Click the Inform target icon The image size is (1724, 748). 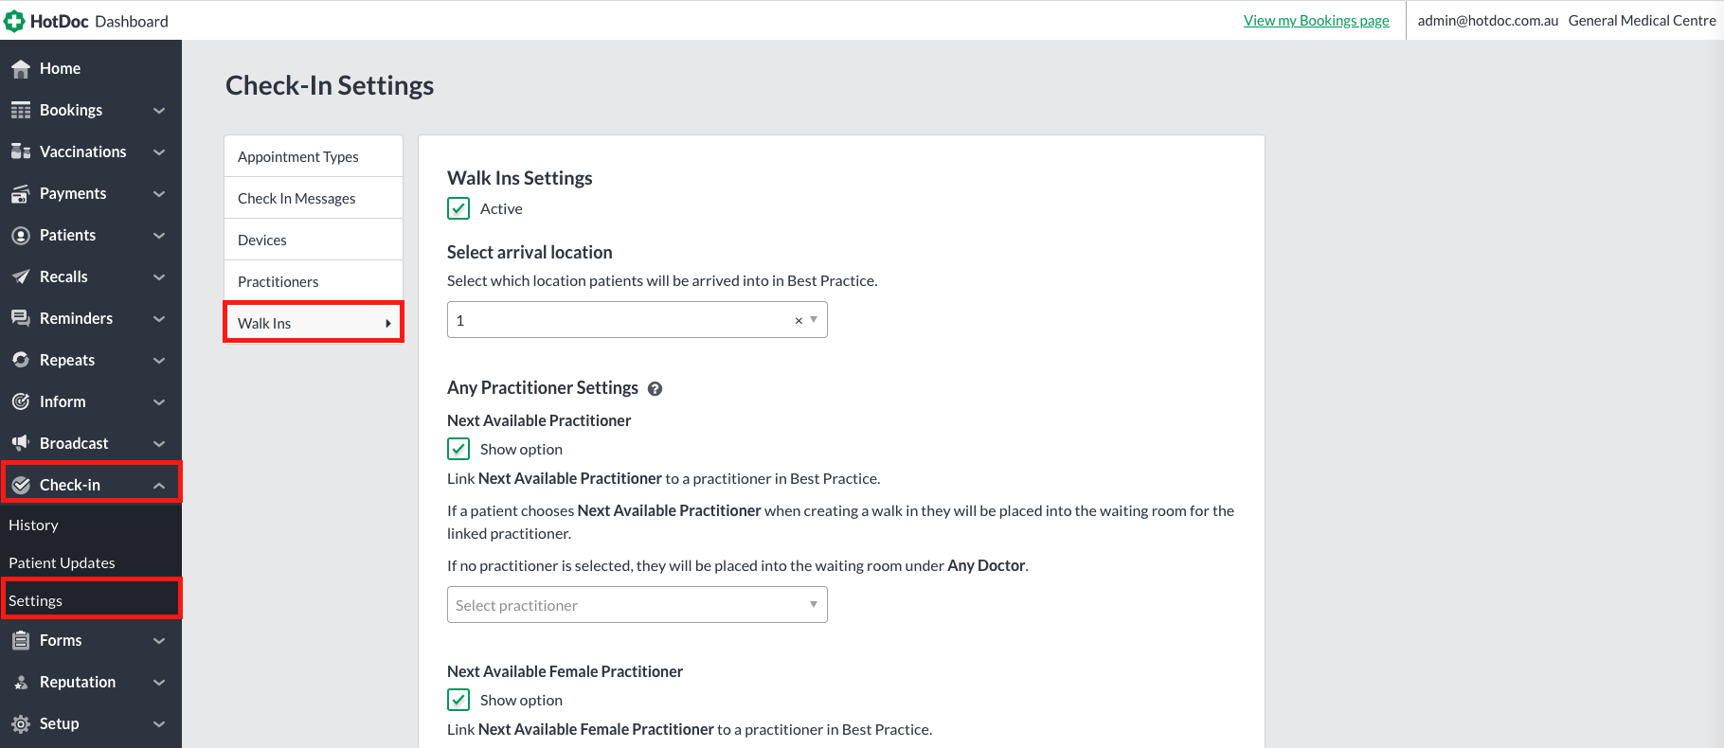21,401
